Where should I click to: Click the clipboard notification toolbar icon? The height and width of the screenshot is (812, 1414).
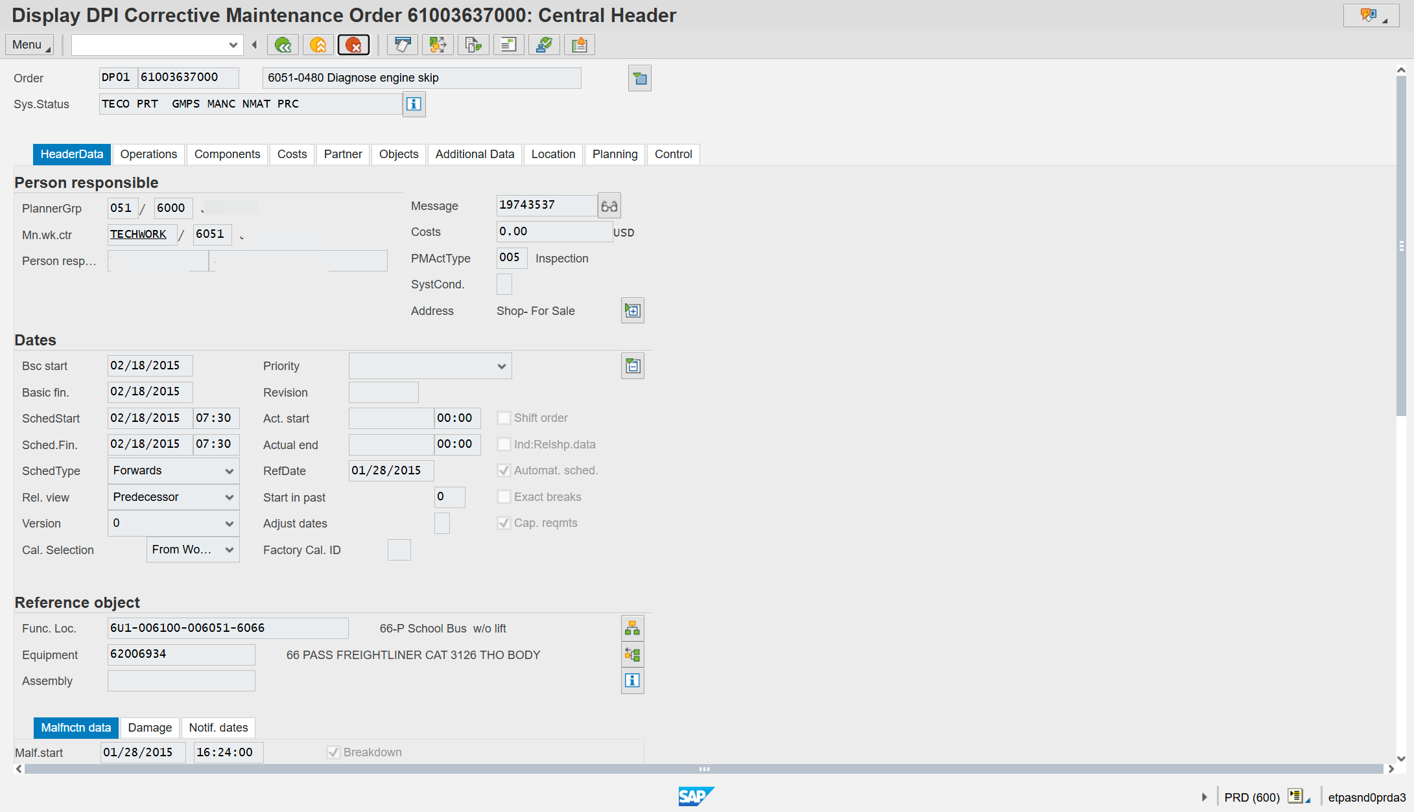pos(580,45)
